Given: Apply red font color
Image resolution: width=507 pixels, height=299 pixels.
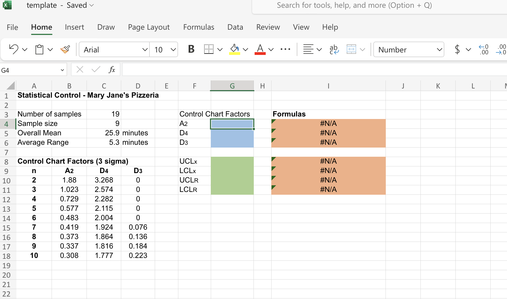Looking at the screenshot, I should 260,49.
